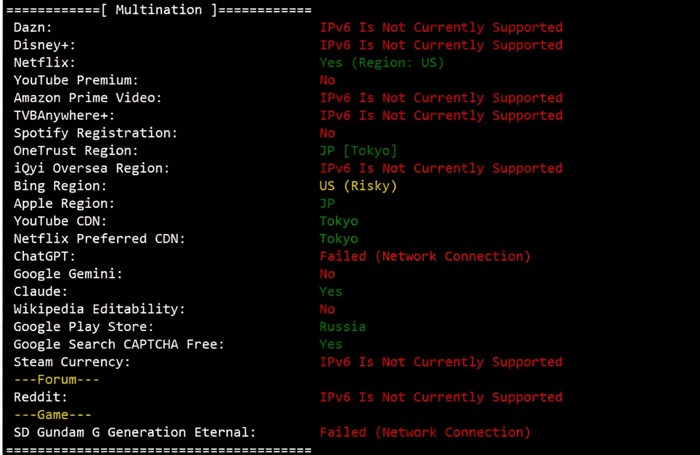Viewport: 700px width, 455px height.
Task: Select the "TVBAnywhere+:" label
Action: tap(65, 115)
